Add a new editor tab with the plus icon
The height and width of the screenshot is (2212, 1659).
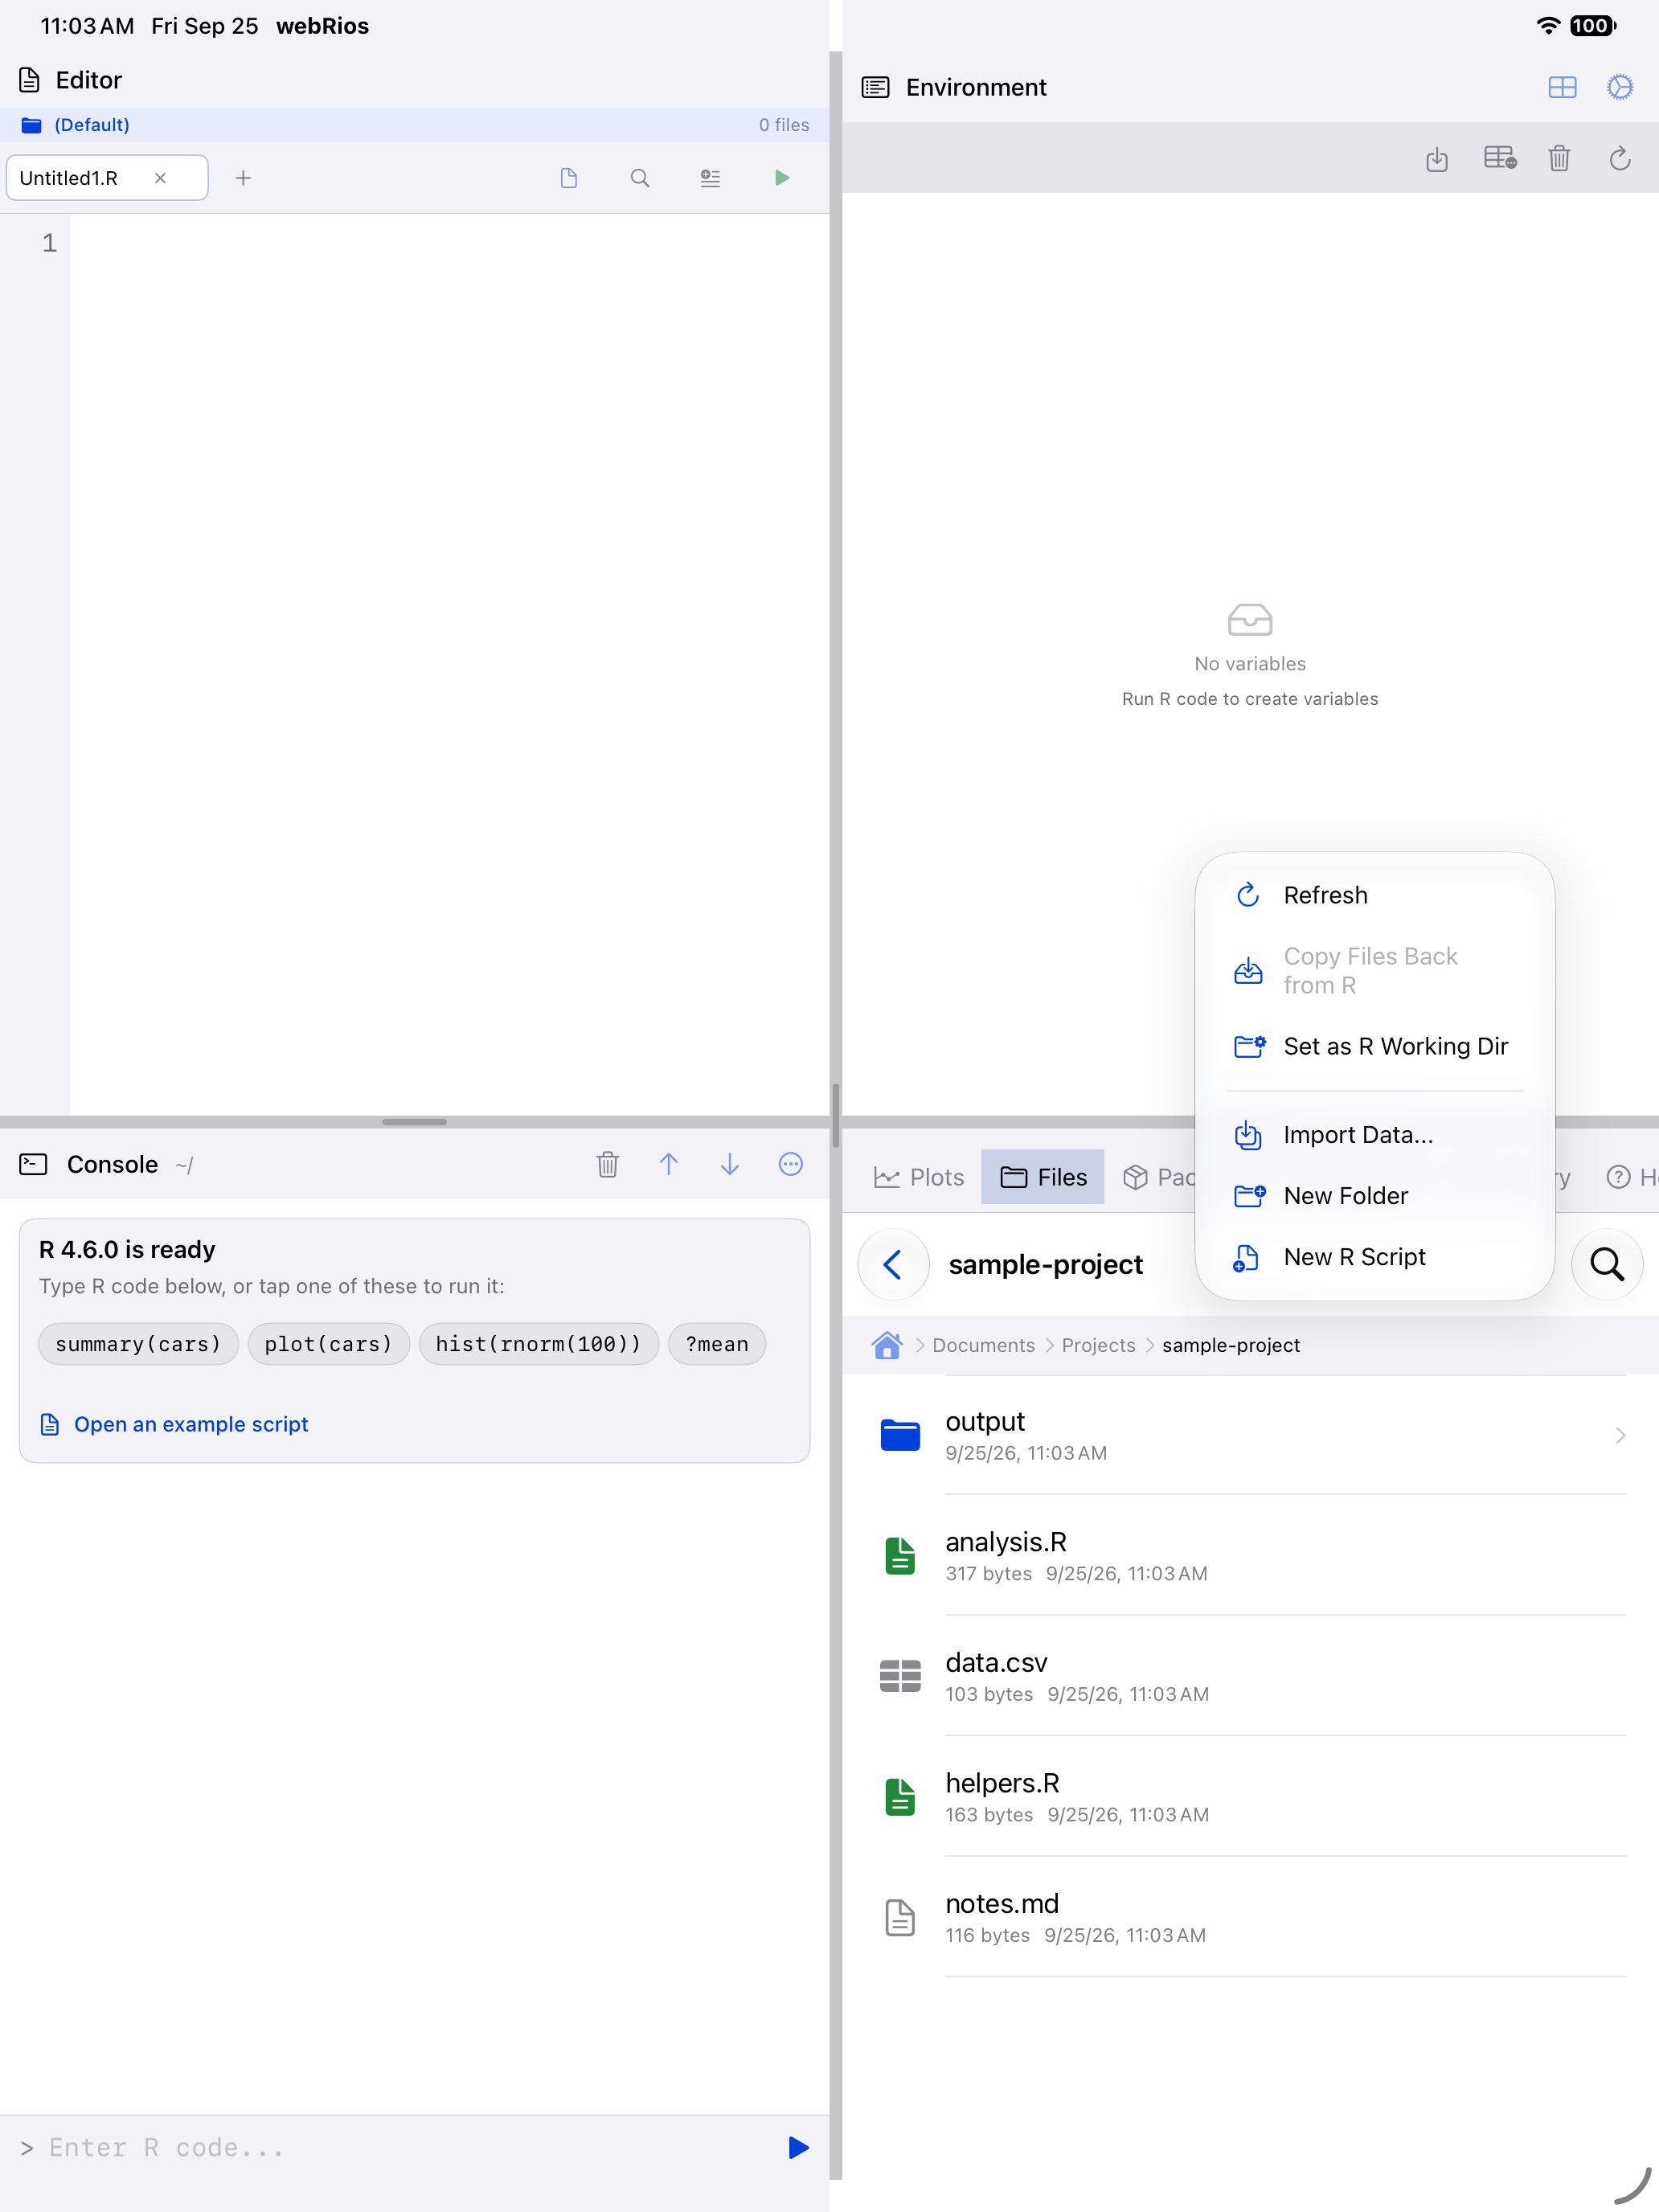pyautogui.click(x=243, y=178)
